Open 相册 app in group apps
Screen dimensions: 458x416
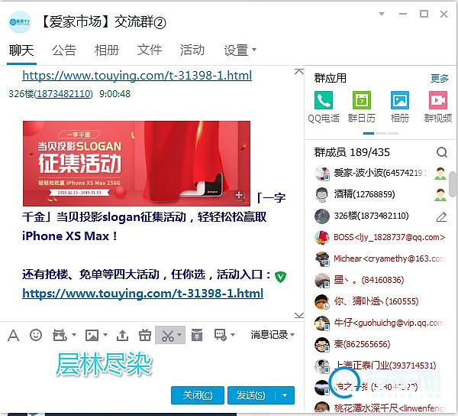(399, 107)
